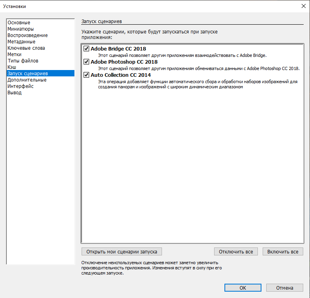This screenshot has width=310, height=298.
Task: Cancel with the Отмена button
Action: [x=285, y=288]
